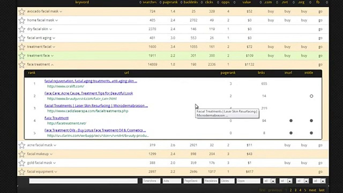Click .net buy link for home facial mask

(287, 20)
